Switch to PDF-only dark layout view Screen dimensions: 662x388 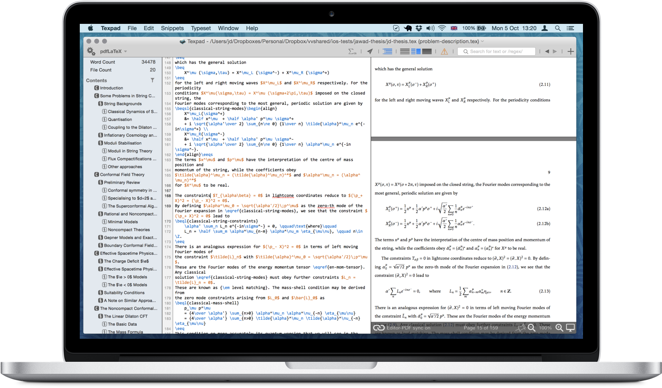(x=427, y=51)
